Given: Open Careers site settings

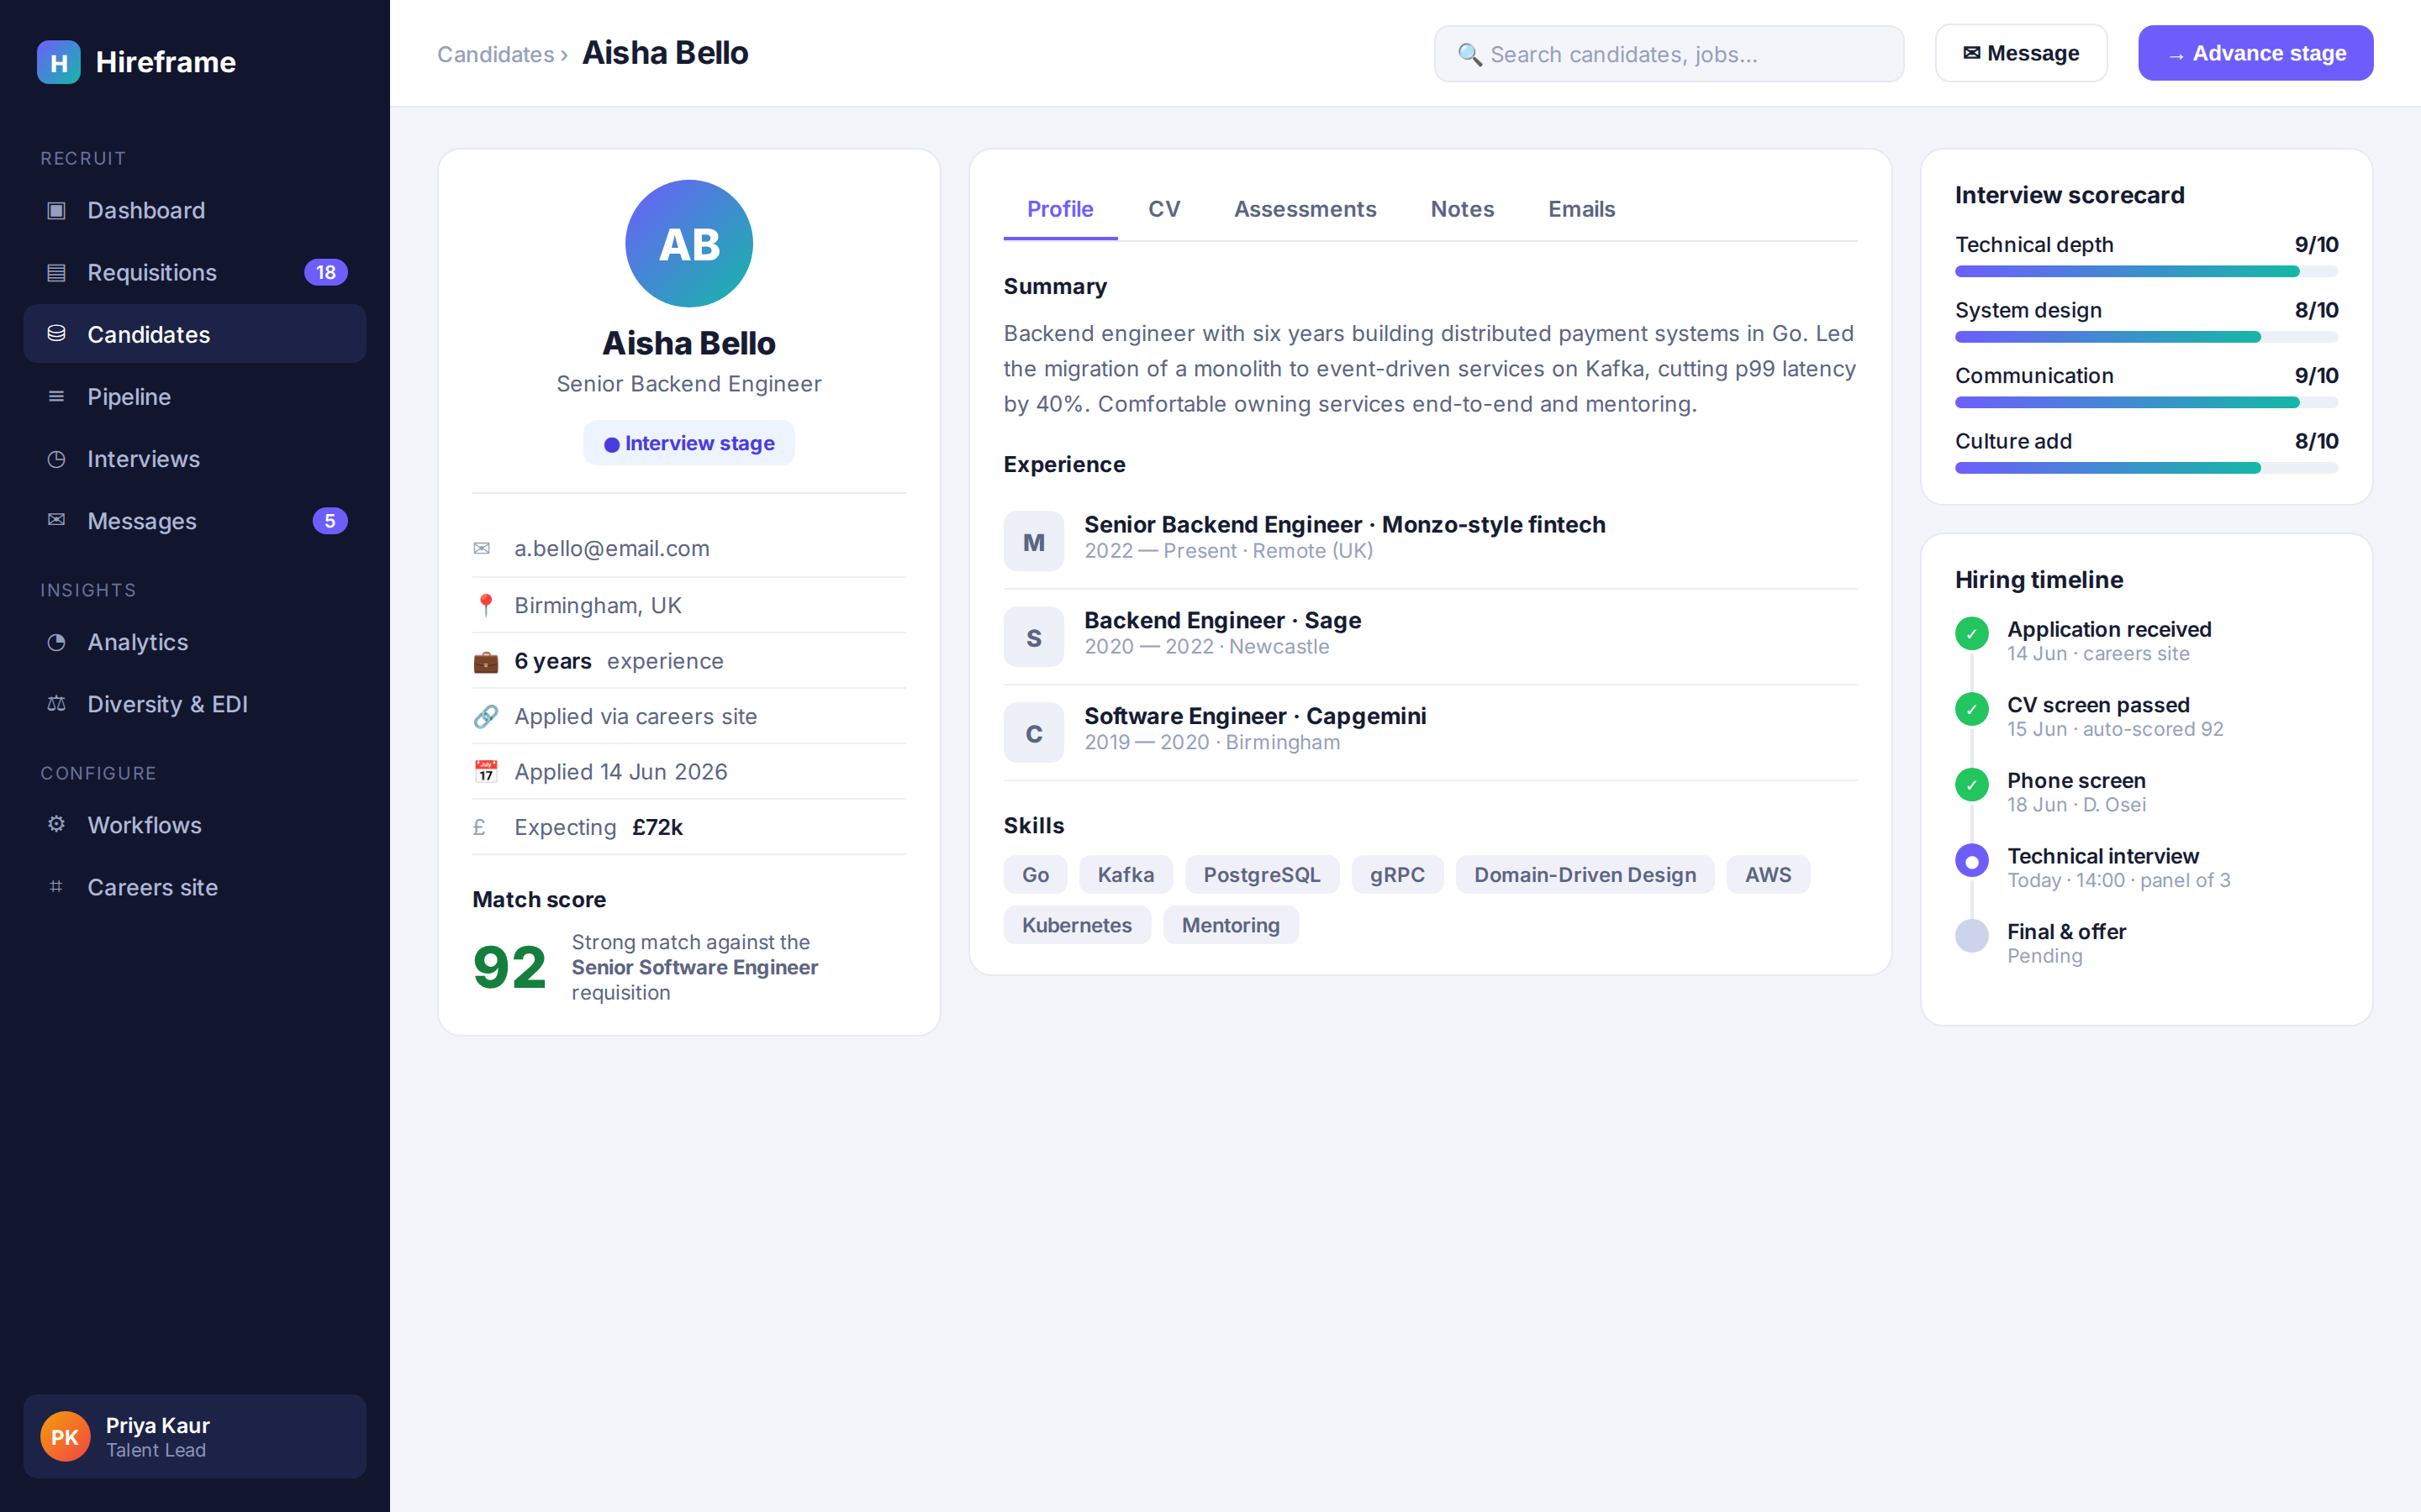Looking at the screenshot, I should [x=195, y=887].
